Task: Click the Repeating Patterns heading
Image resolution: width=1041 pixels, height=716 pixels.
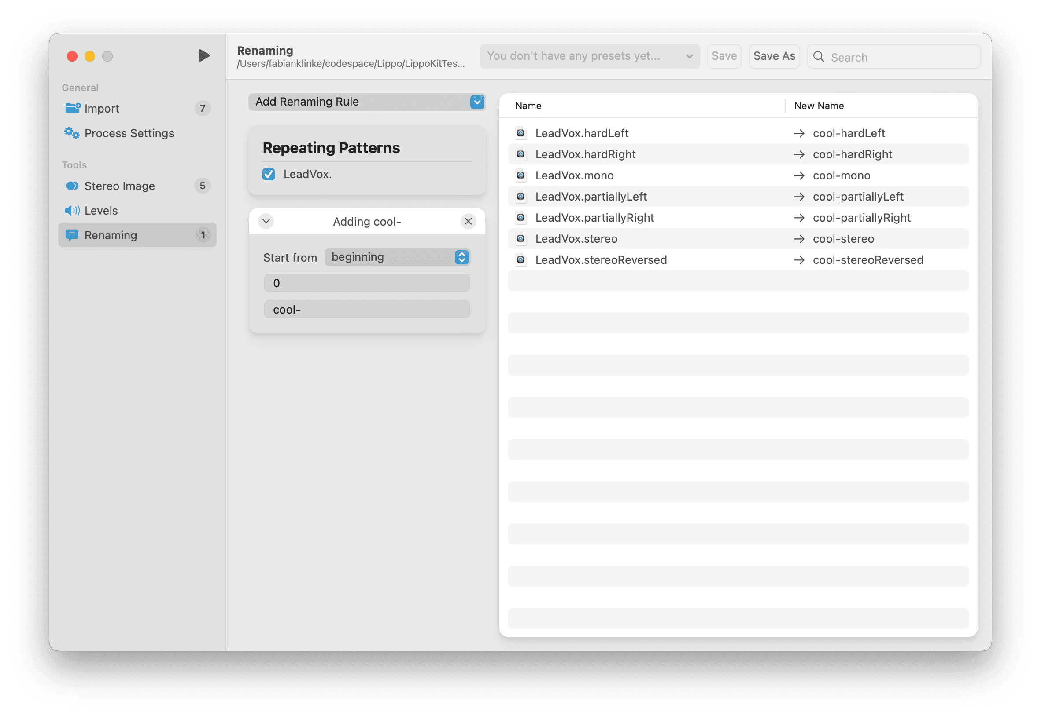Action: pyautogui.click(x=331, y=148)
